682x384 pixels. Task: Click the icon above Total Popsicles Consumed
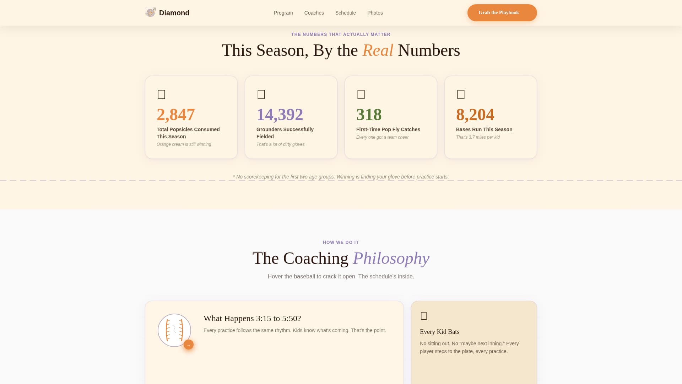point(161,94)
